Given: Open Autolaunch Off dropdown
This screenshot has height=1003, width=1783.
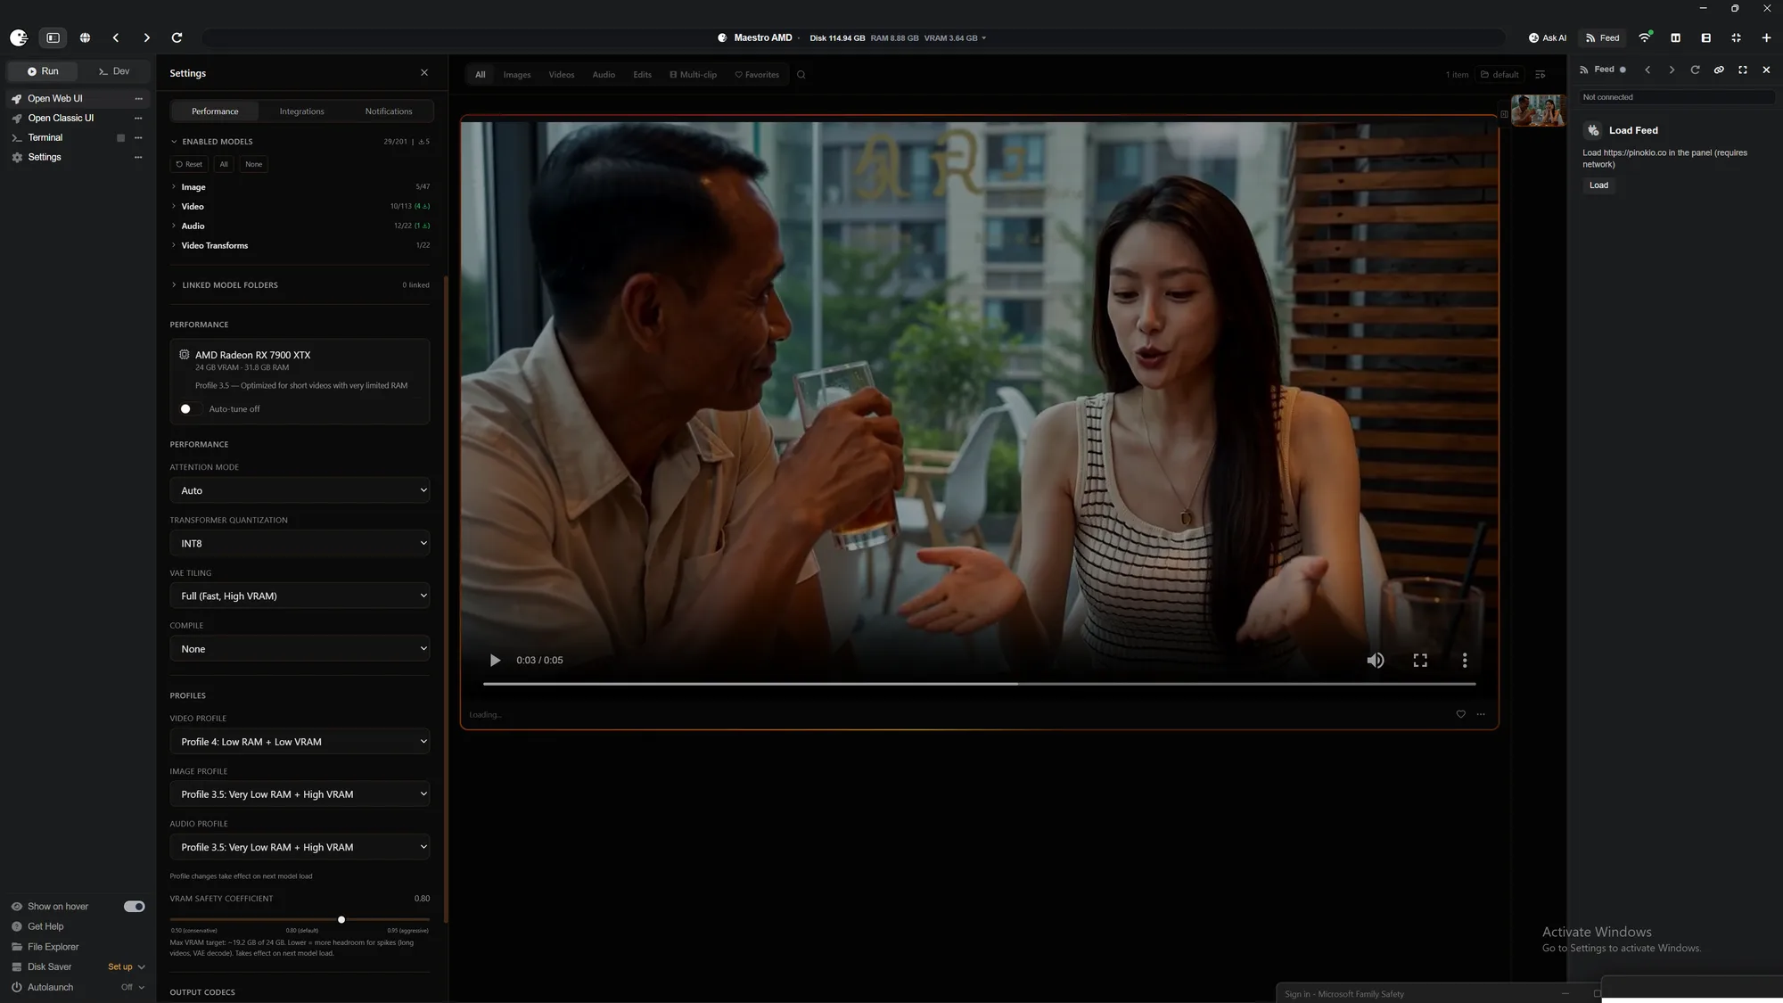Looking at the screenshot, I should (133, 988).
